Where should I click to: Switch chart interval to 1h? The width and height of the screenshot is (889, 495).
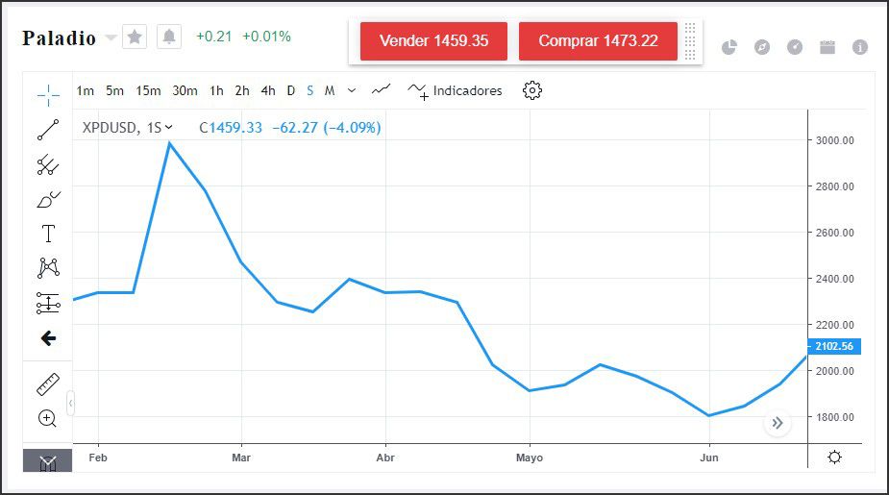[216, 91]
